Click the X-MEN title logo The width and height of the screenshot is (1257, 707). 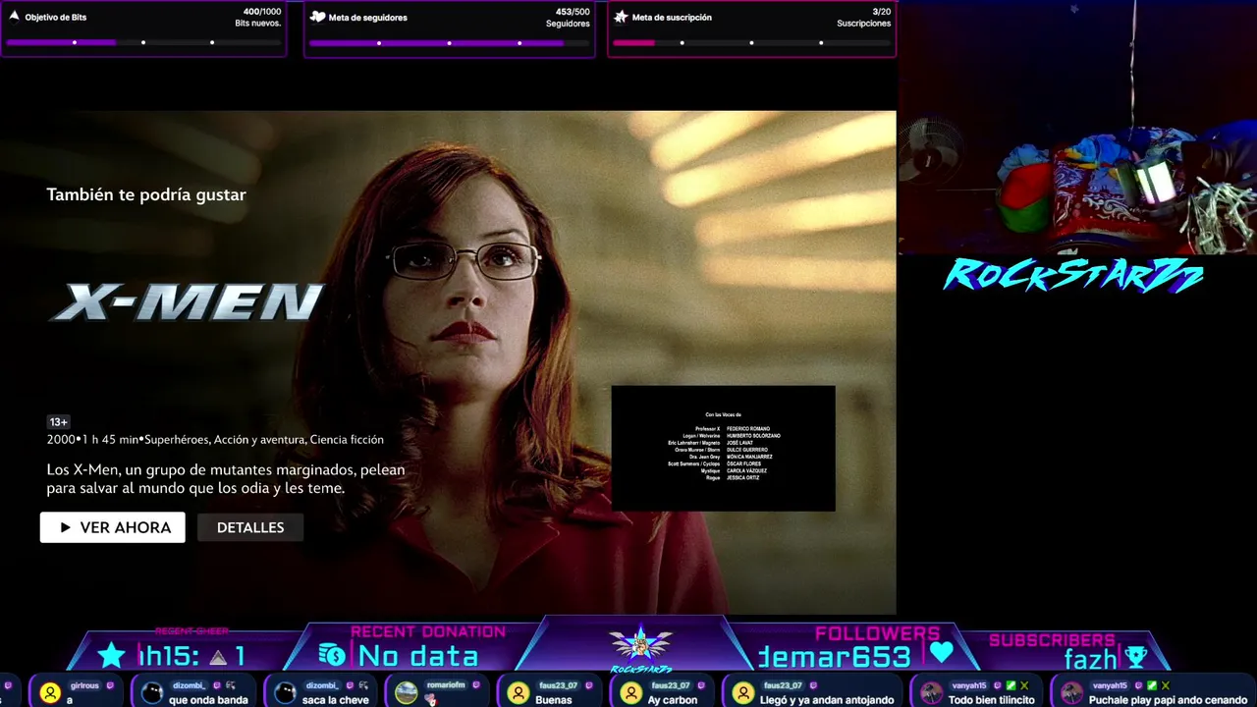click(x=187, y=302)
